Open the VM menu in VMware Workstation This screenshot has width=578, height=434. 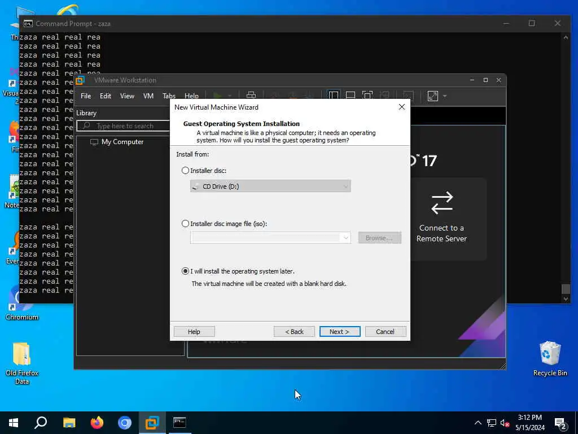point(148,96)
